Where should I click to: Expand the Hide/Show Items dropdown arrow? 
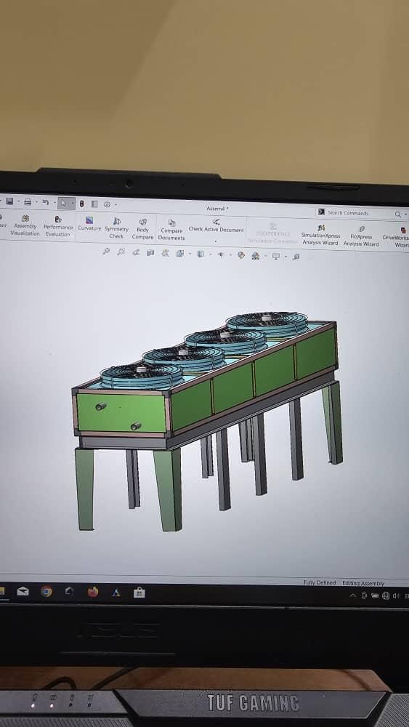tap(231, 255)
